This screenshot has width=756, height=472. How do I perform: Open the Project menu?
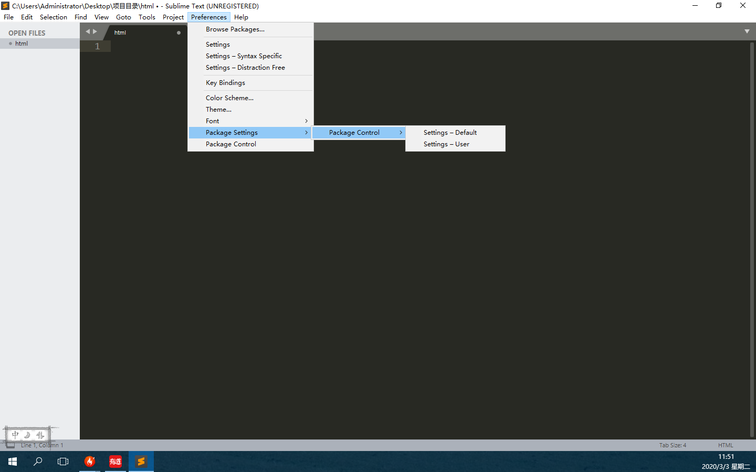173,17
